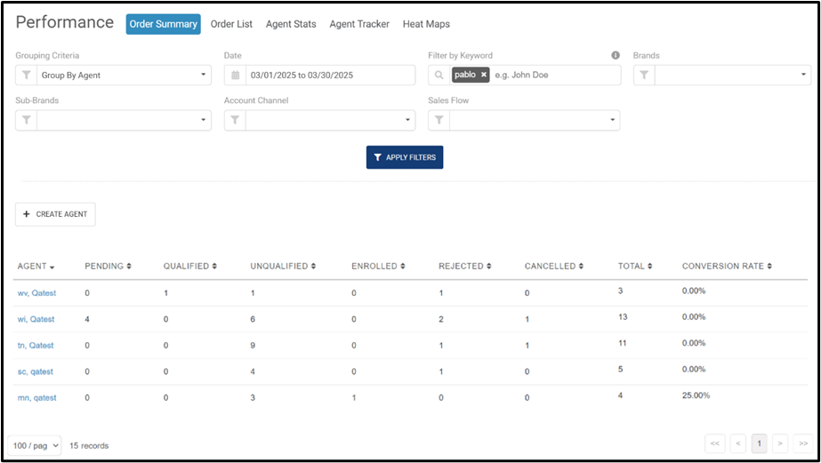The height and width of the screenshot is (463, 821).
Task: Sort table by Conversion Rate column
Action: (x=727, y=267)
